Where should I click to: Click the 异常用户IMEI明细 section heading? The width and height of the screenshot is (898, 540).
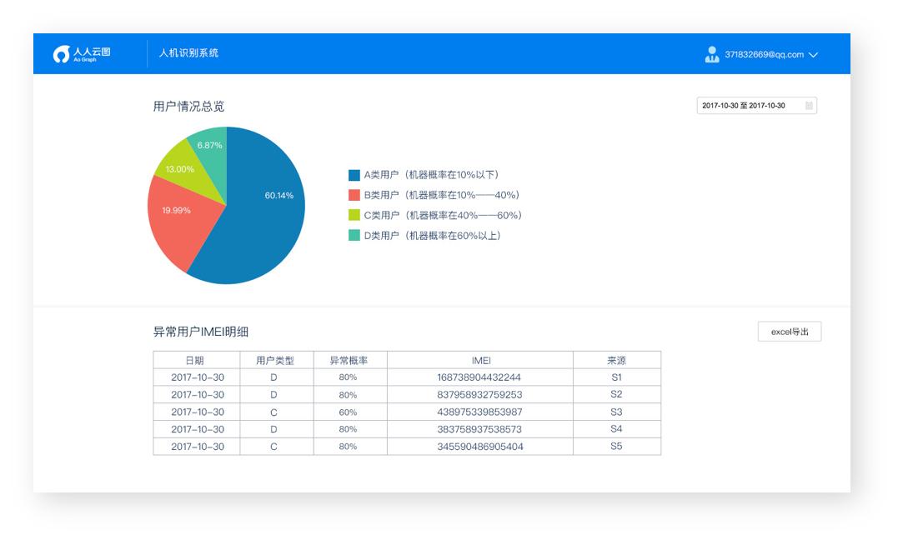point(200,332)
